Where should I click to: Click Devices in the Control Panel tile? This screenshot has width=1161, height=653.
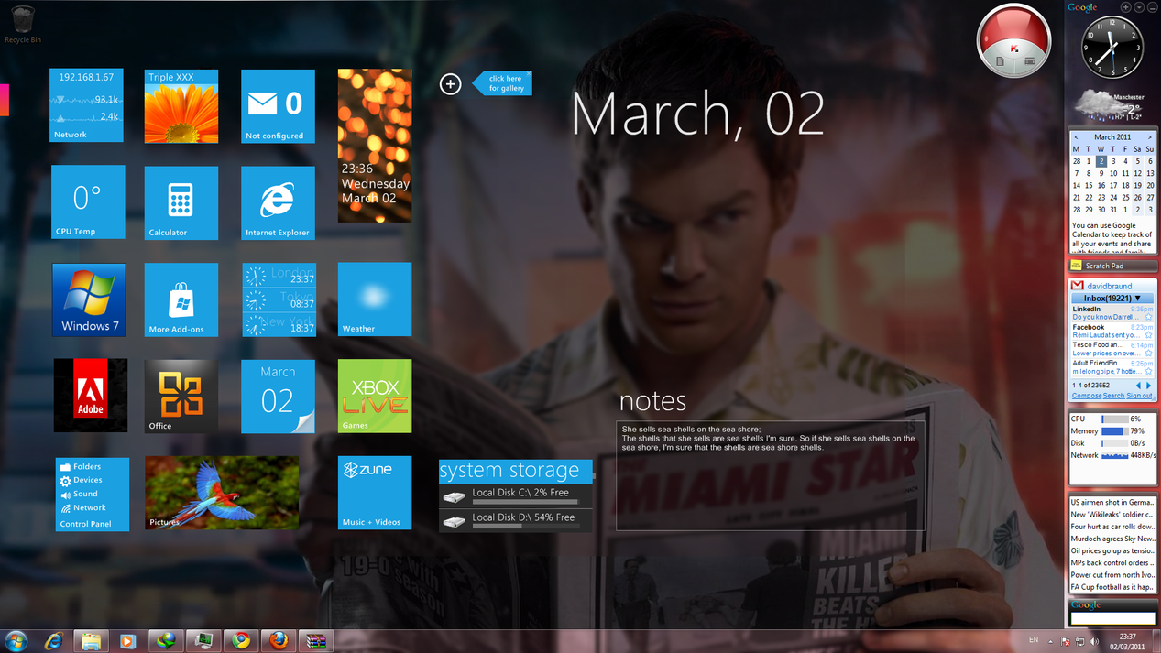click(81, 480)
